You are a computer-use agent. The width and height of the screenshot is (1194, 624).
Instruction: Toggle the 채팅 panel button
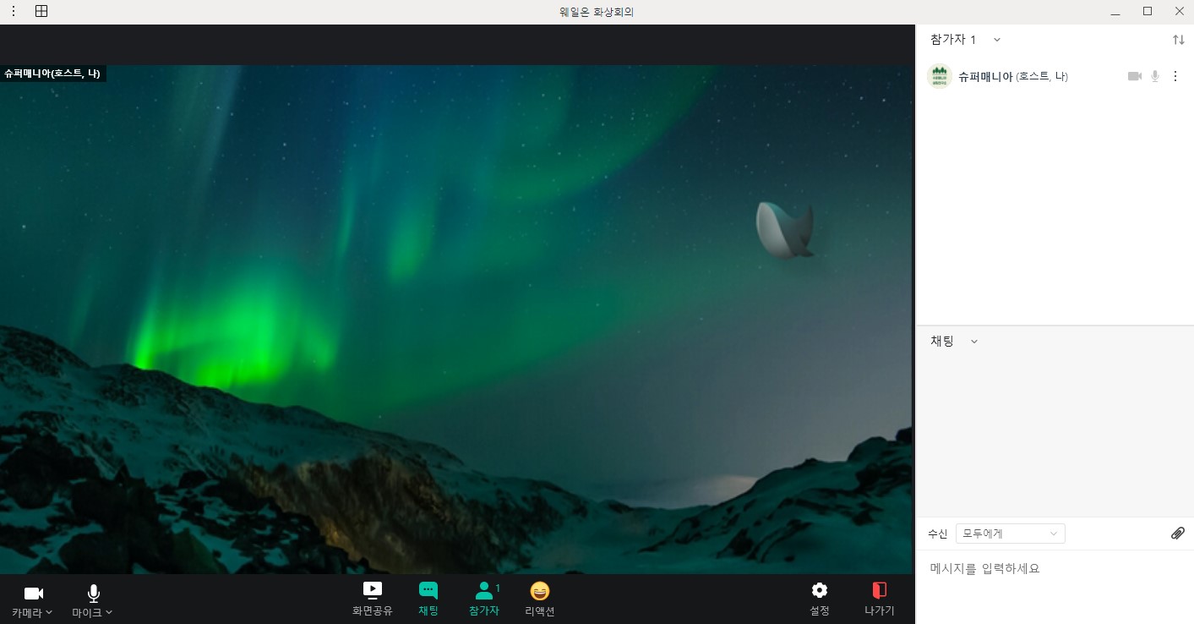428,599
